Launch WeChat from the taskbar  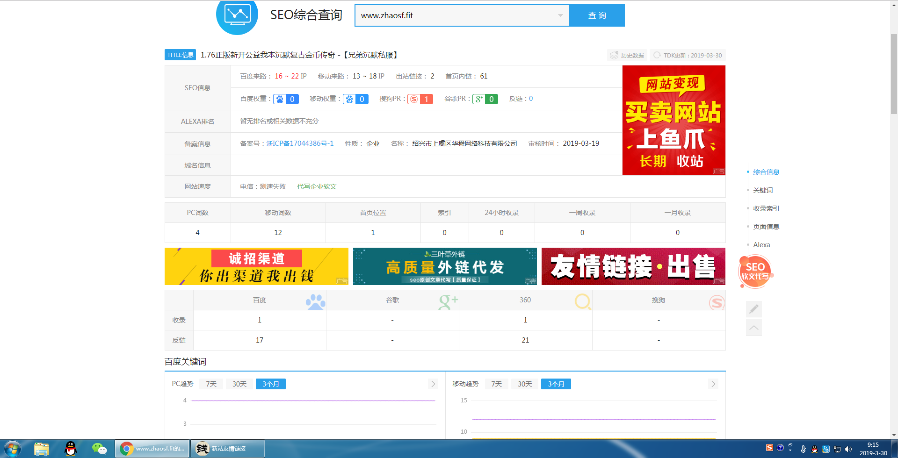click(99, 449)
